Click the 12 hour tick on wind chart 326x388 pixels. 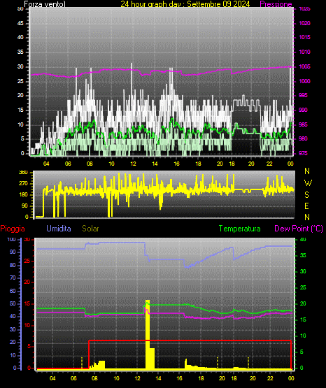tap(133, 164)
